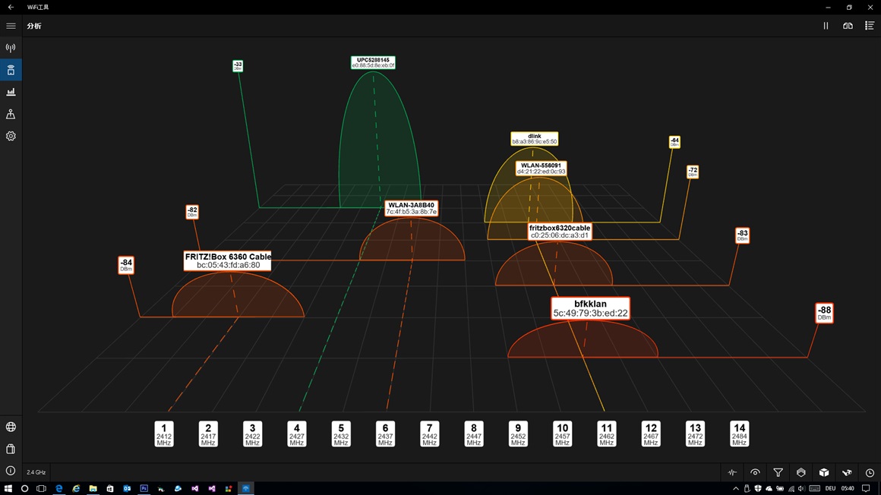Open the WiFi signal overview sidebar icon
The width and height of the screenshot is (881, 495).
point(11,48)
